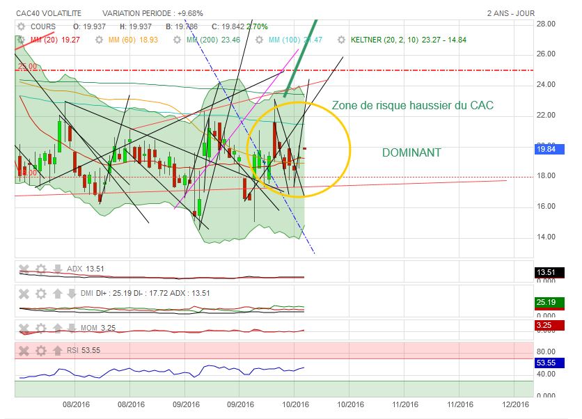The image size is (582, 419).
Task: Click the MM (60) 18.93 label
Action: (x=133, y=40)
